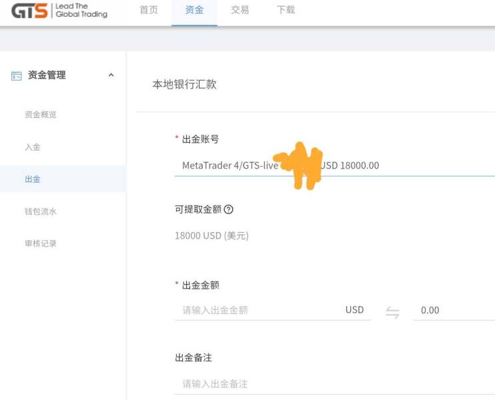Click the currency swap arrows icon
Image resolution: width=495 pixels, height=400 pixels.
(393, 311)
